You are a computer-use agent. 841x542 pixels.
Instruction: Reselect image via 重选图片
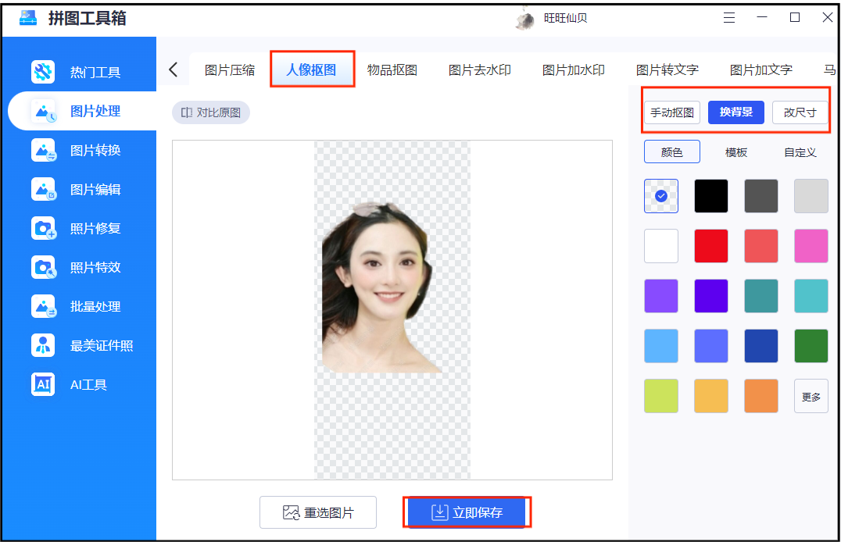[x=317, y=512]
